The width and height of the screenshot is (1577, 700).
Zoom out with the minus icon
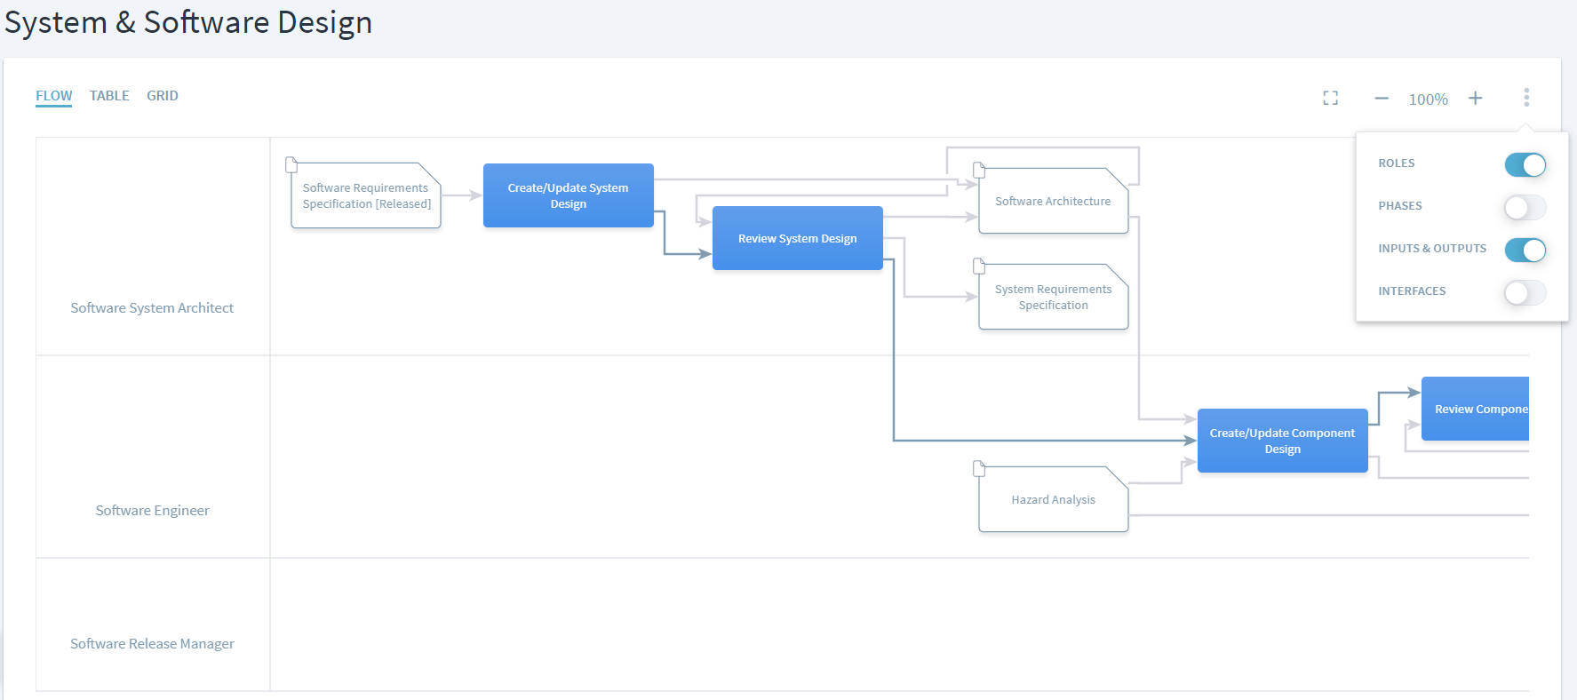click(x=1381, y=99)
